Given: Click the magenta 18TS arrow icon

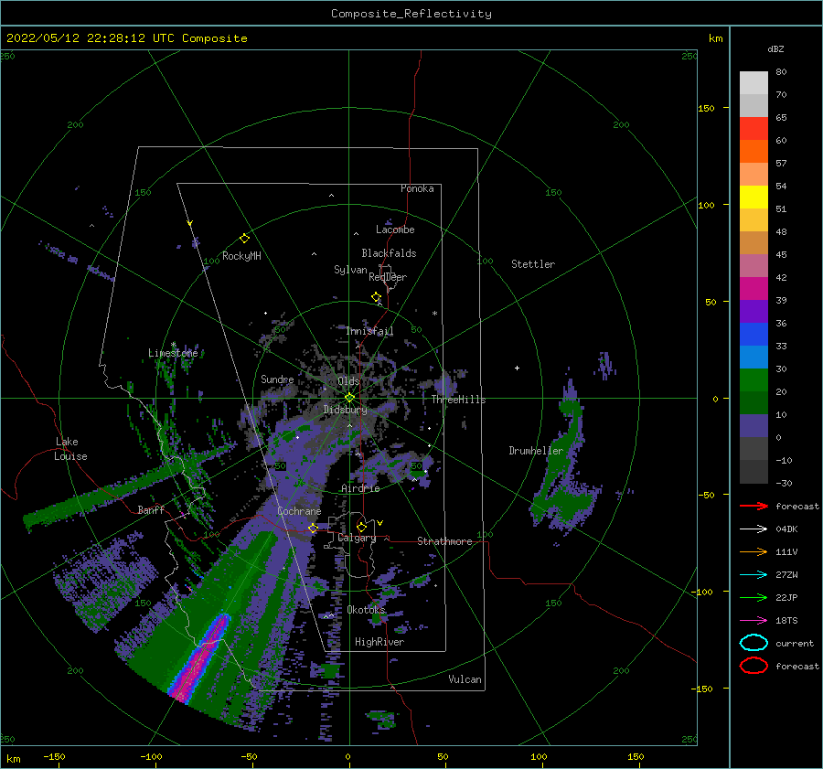Looking at the screenshot, I should (754, 620).
